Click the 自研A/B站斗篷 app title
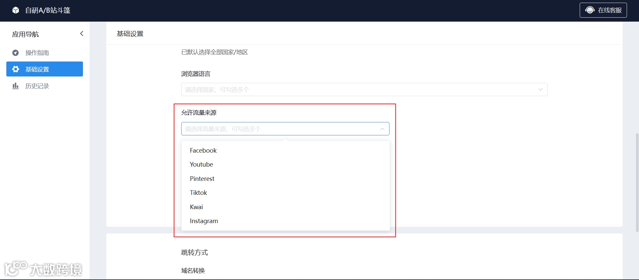This screenshot has height=280, width=639. pos(48,10)
